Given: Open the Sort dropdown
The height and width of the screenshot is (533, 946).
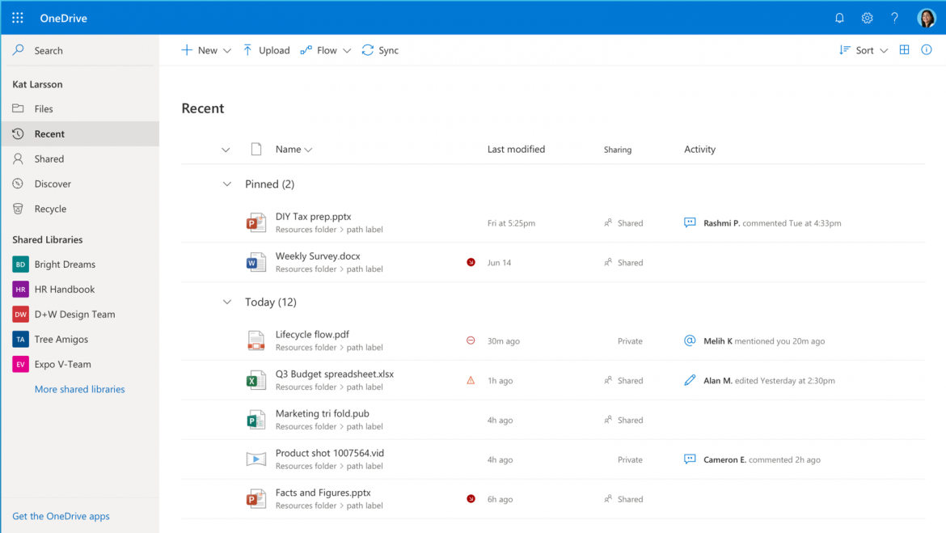Looking at the screenshot, I should (862, 49).
